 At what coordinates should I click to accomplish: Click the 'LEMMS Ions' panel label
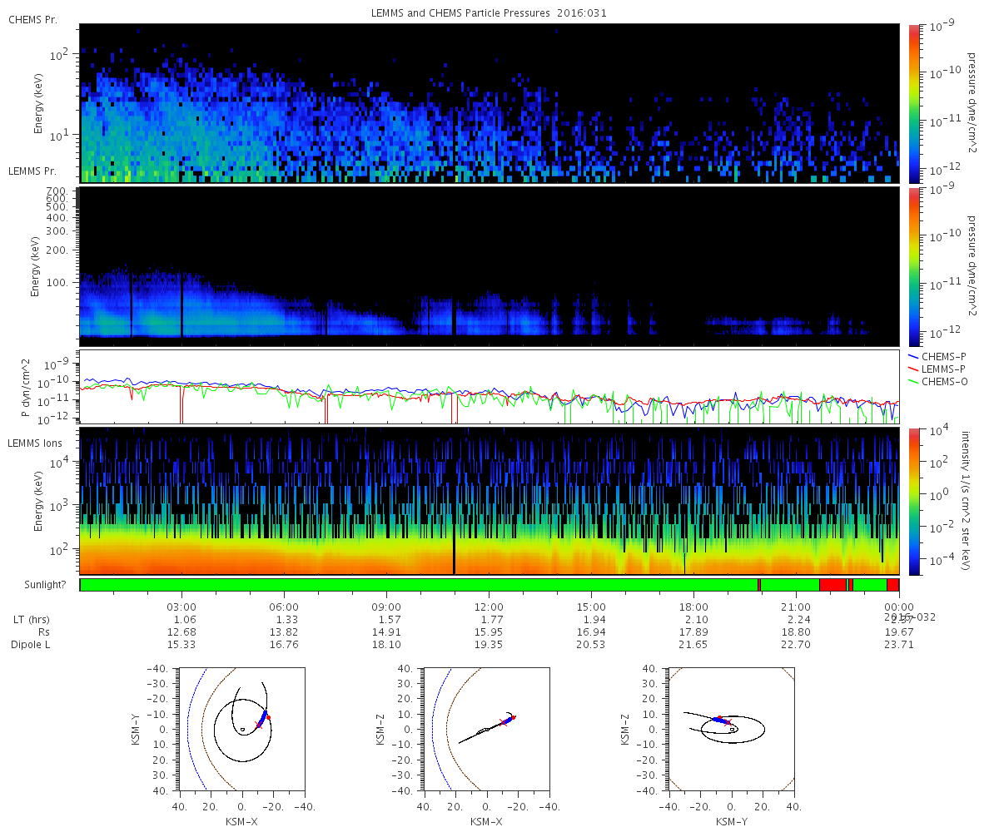(x=35, y=444)
